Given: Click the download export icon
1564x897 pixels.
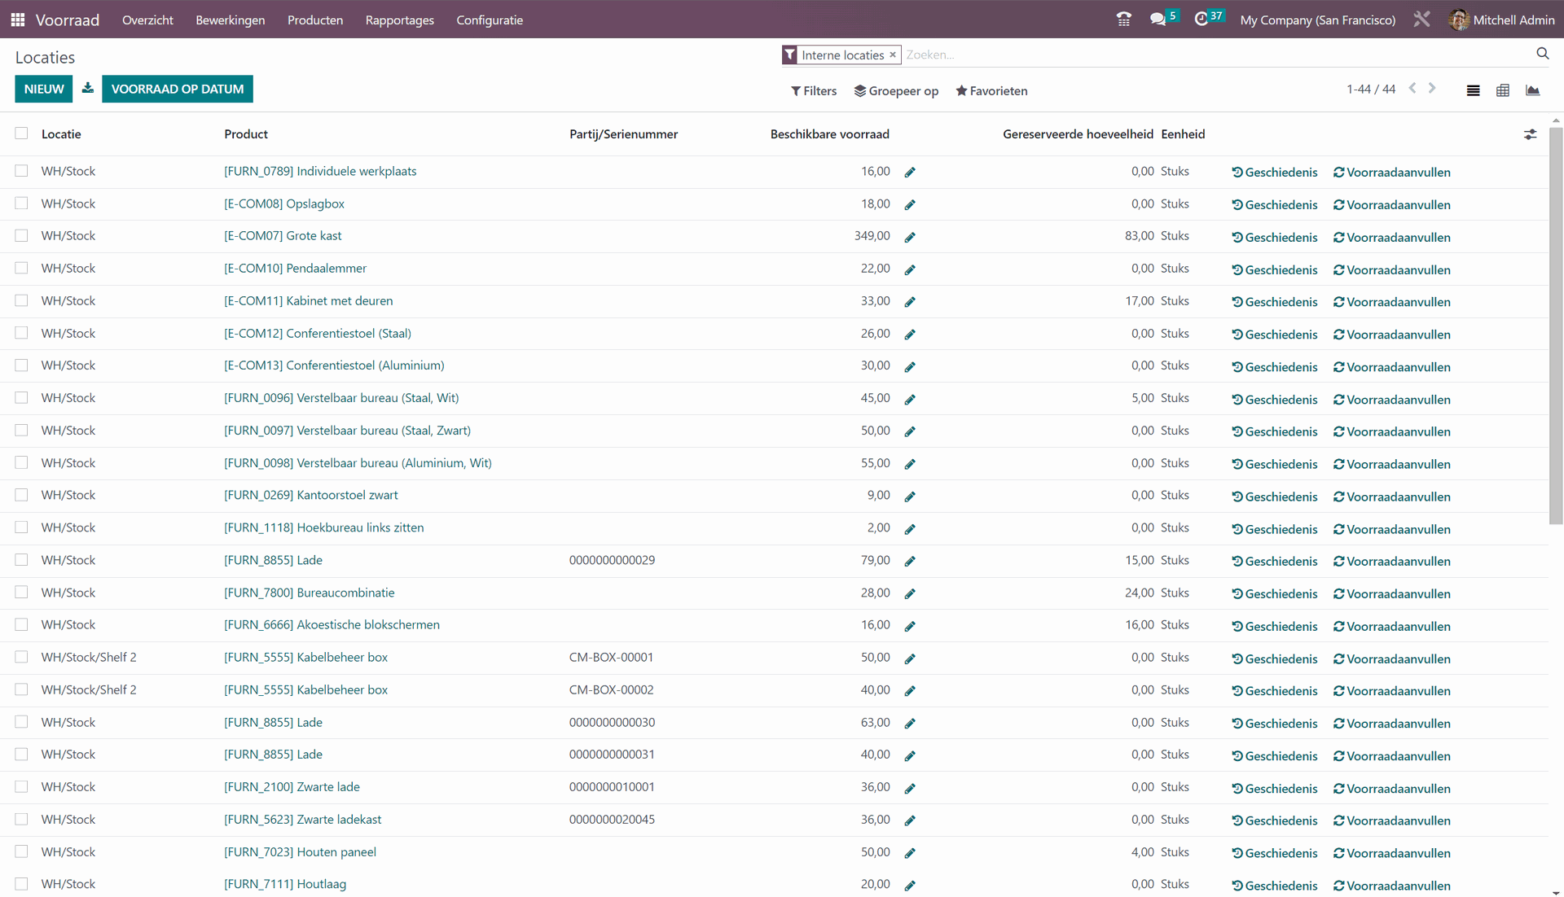Looking at the screenshot, I should (x=88, y=88).
